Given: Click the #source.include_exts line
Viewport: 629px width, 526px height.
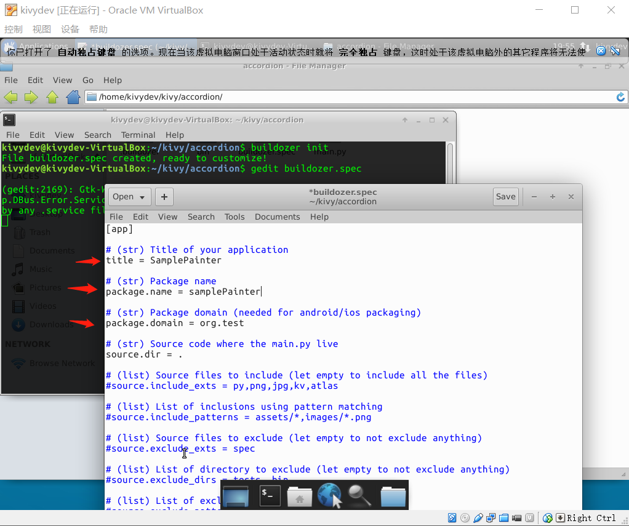Looking at the screenshot, I should tap(222, 386).
